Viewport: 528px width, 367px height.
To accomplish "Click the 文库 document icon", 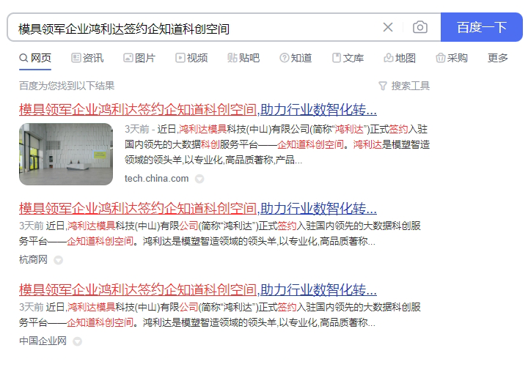I will (x=337, y=58).
